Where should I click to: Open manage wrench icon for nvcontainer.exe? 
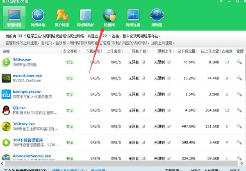[x=239, y=78]
